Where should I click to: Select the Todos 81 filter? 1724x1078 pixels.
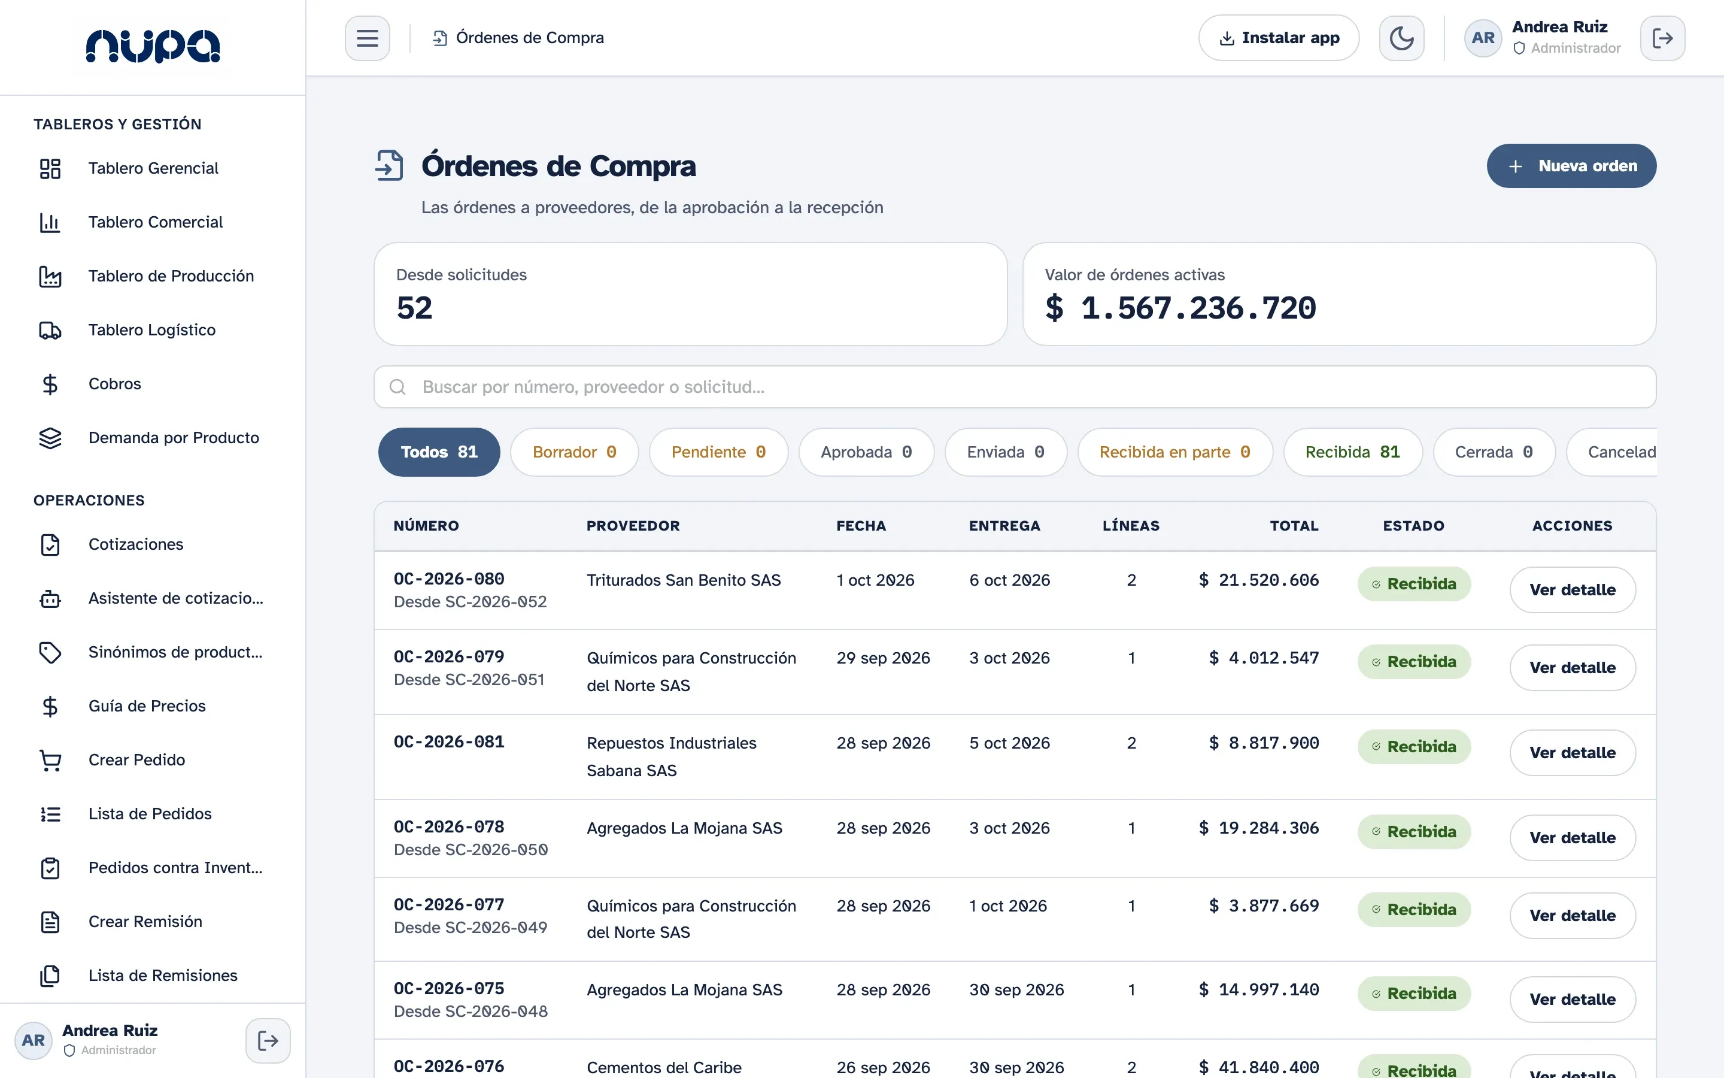[439, 452]
